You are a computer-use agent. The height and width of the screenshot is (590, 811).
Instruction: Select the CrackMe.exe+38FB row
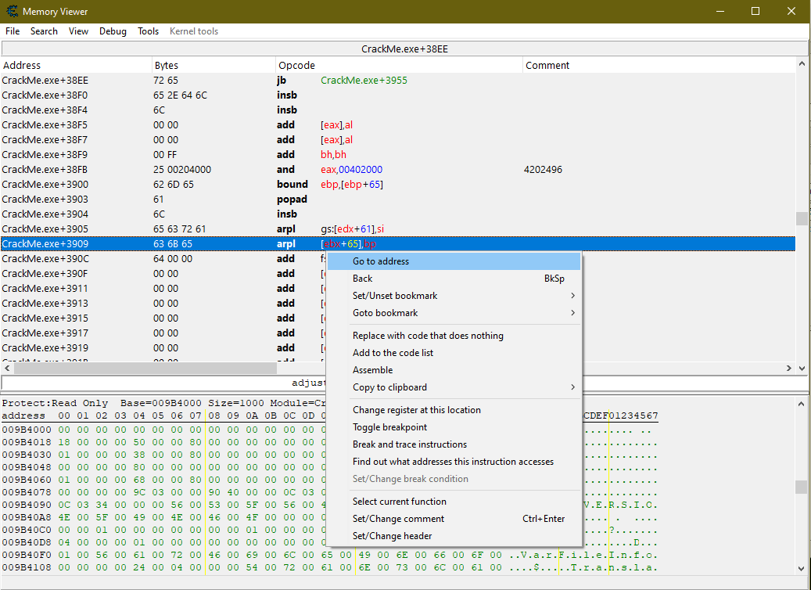point(398,169)
